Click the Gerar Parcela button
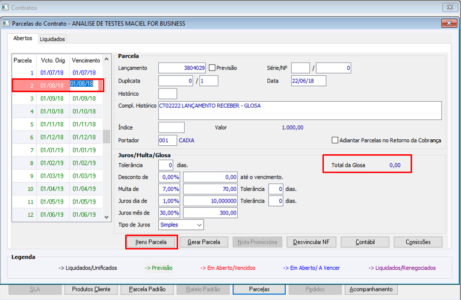This screenshot has height=300, width=461. (x=204, y=242)
